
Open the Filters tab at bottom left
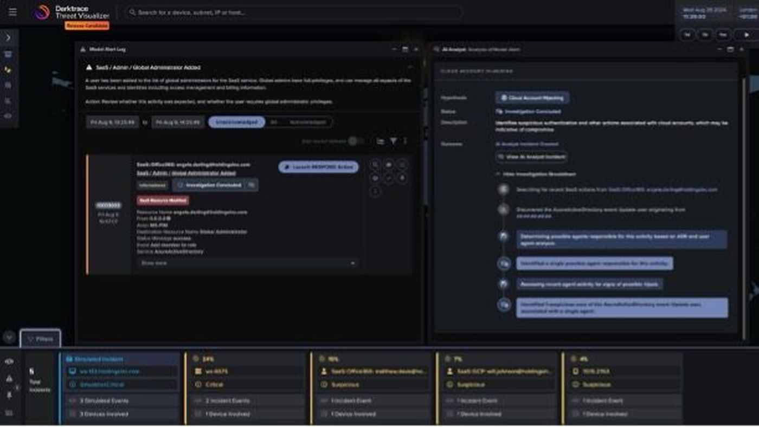point(41,339)
